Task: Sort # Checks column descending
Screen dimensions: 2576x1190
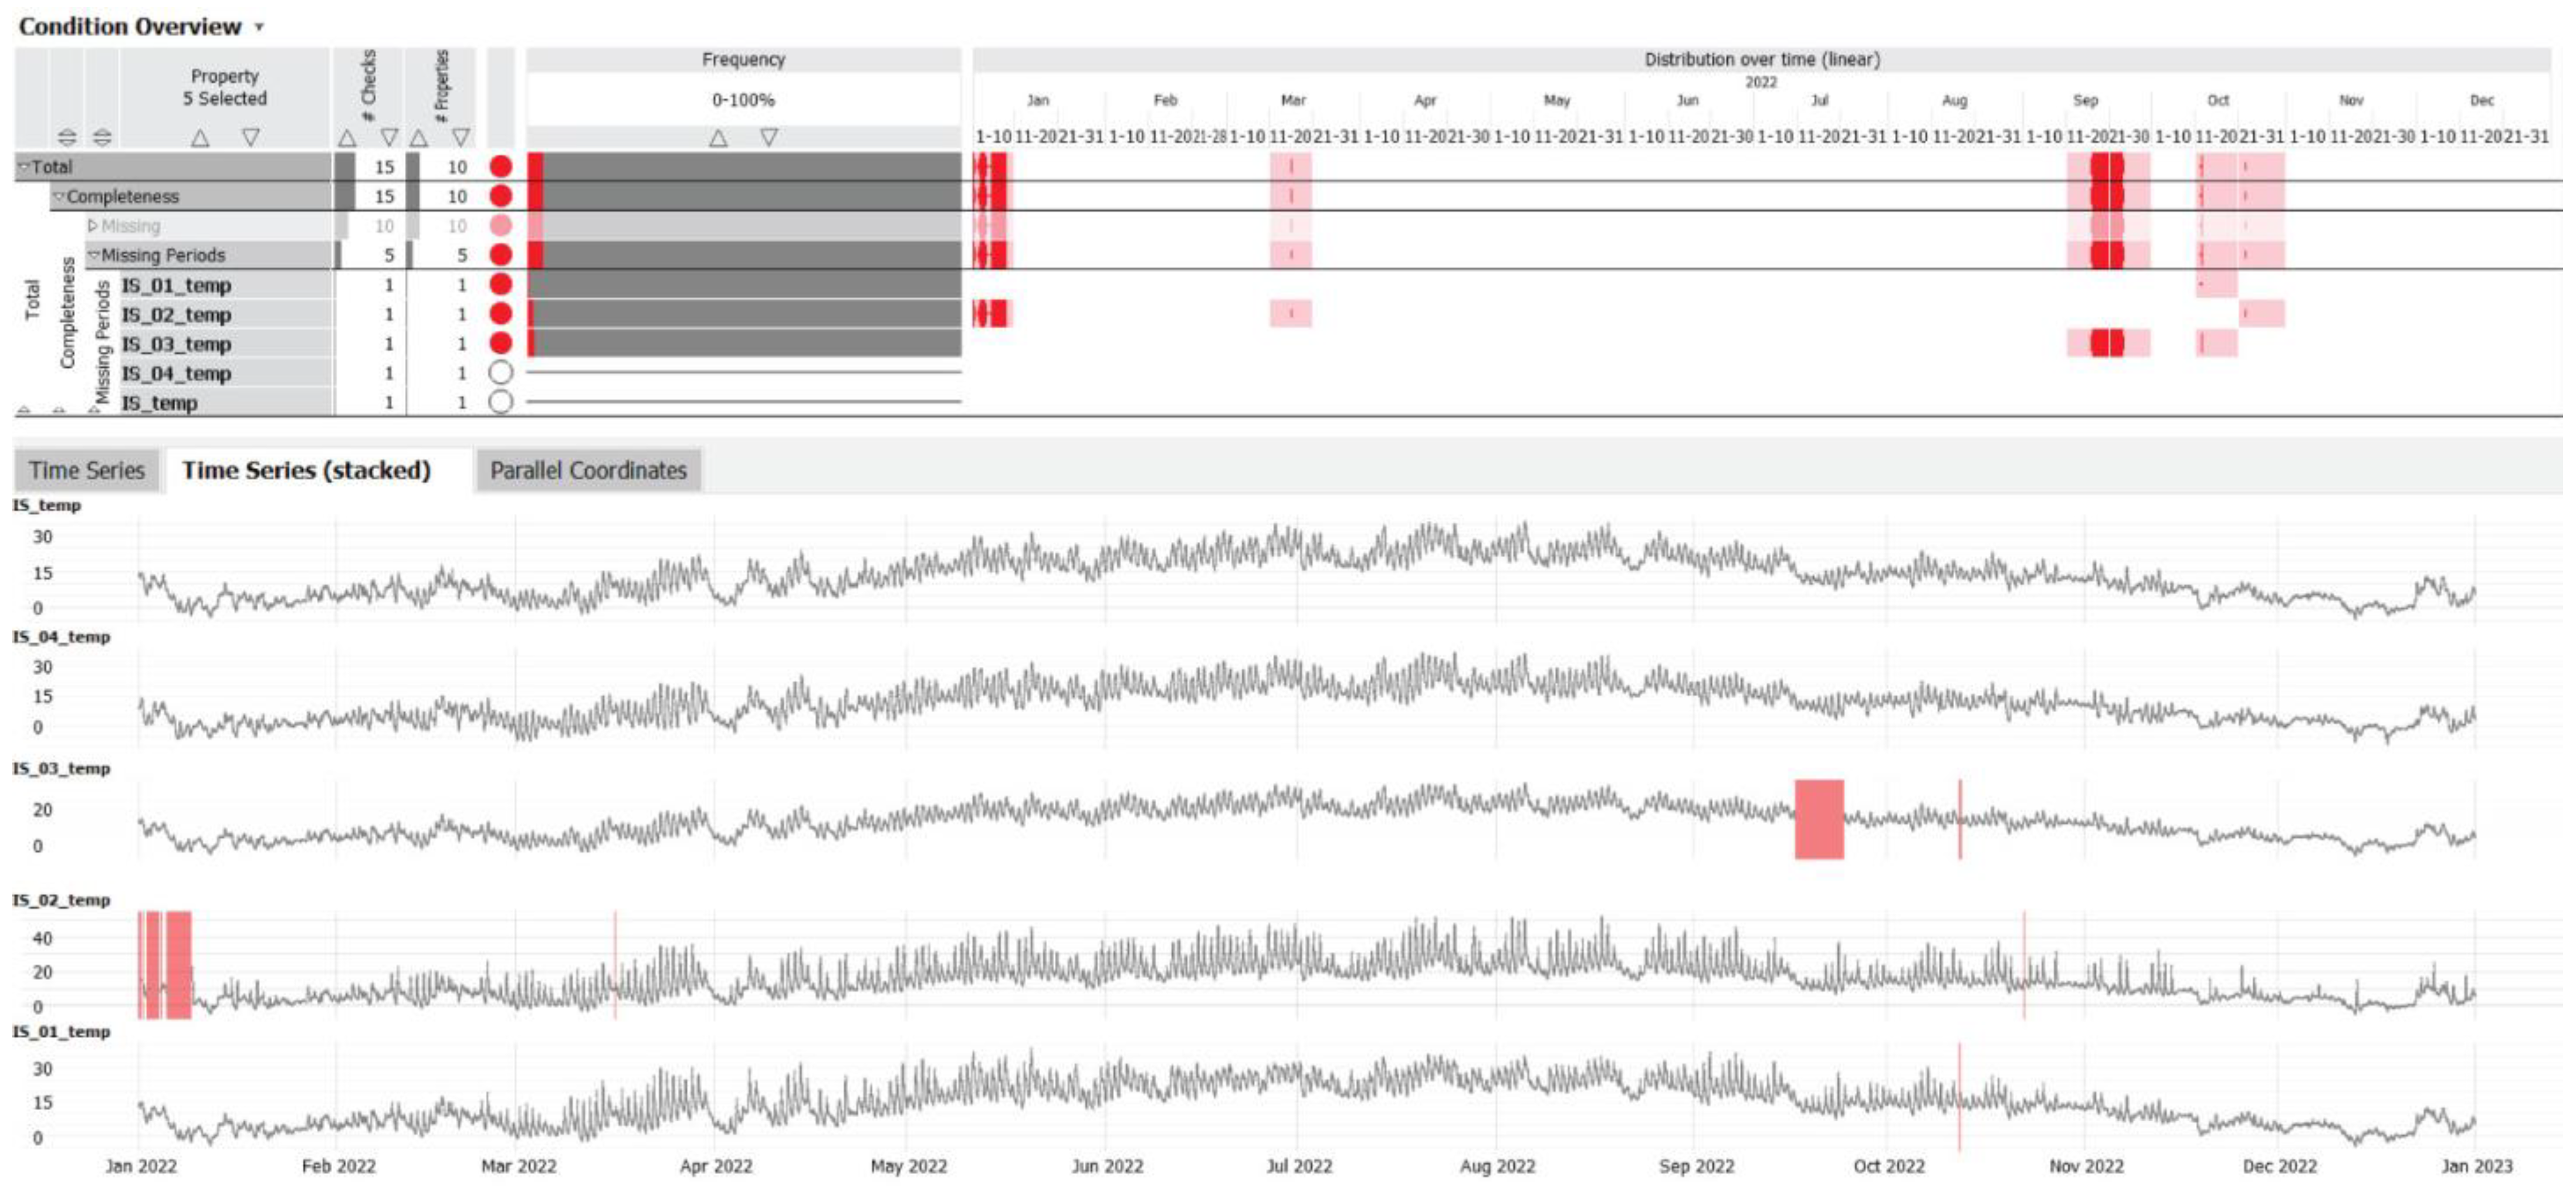Action: click(x=389, y=138)
